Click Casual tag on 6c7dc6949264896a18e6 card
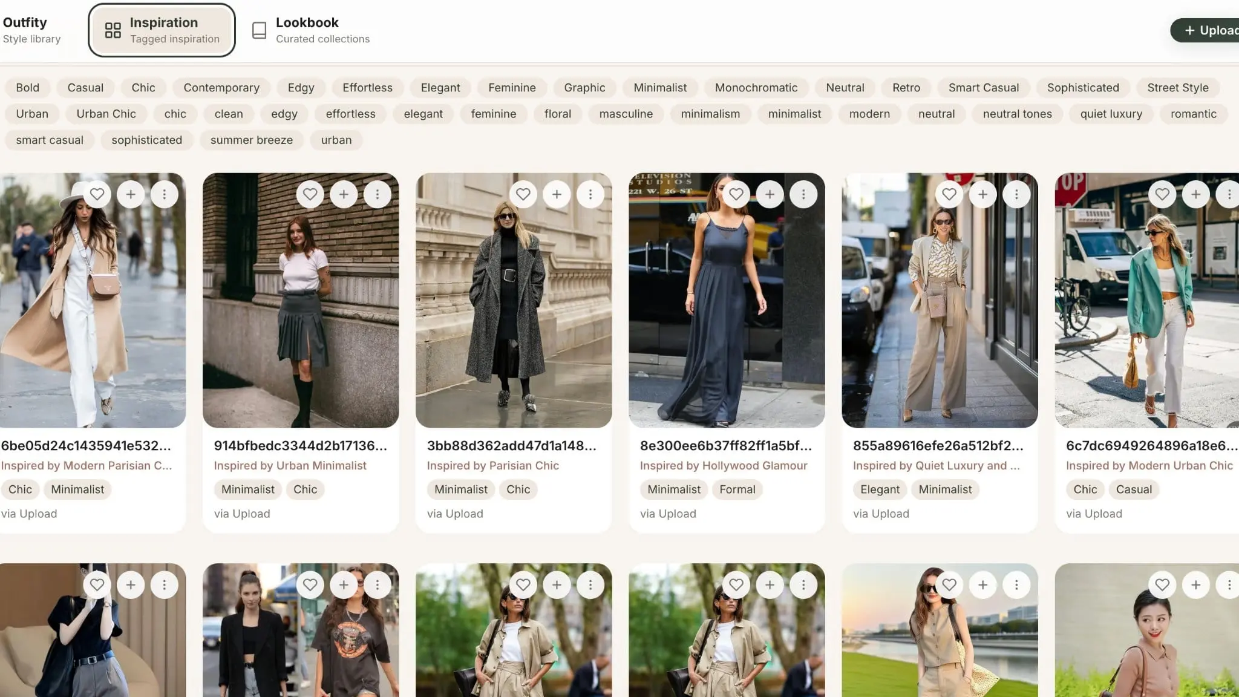The image size is (1239, 697). tap(1134, 489)
